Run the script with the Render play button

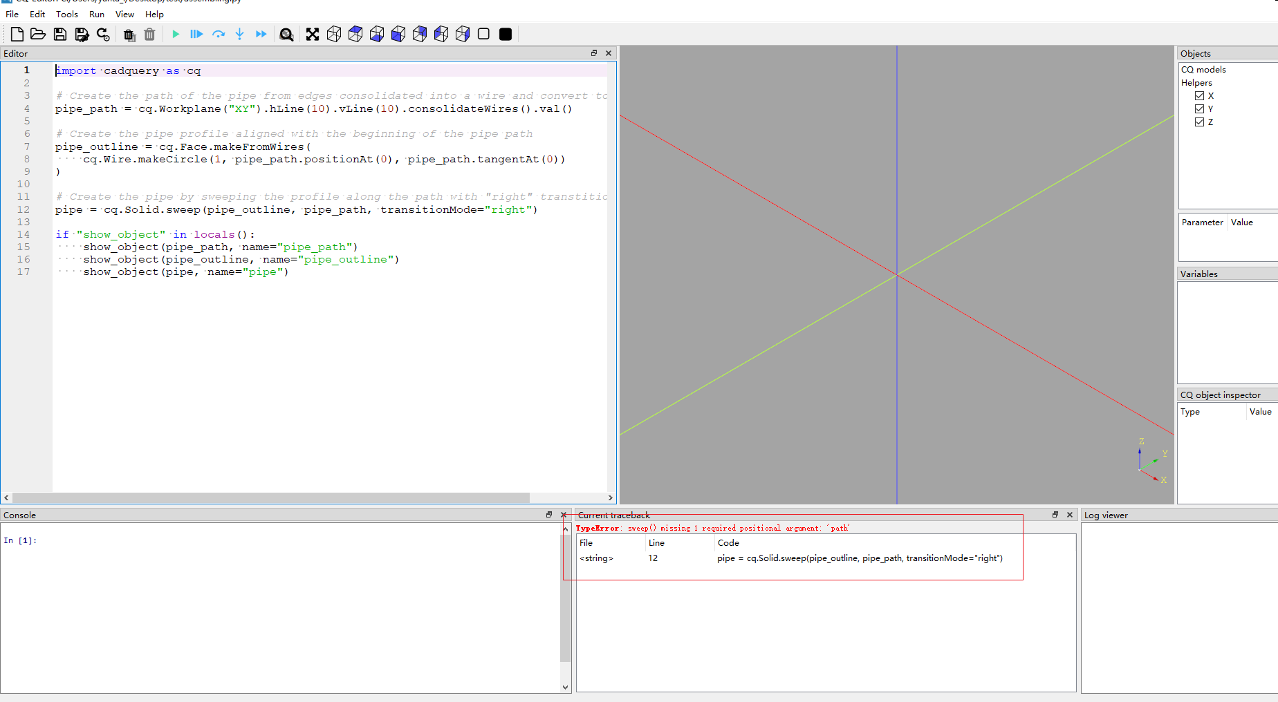click(176, 34)
